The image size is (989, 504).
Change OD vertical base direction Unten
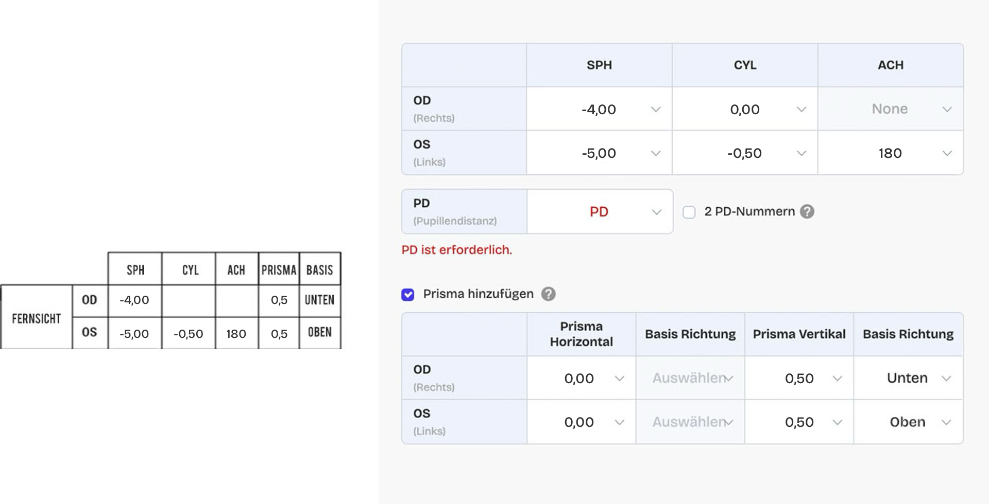[x=908, y=378]
